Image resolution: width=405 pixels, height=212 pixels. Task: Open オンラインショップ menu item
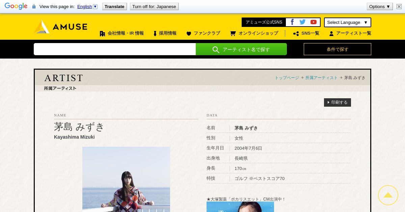[x=254, y=33]
